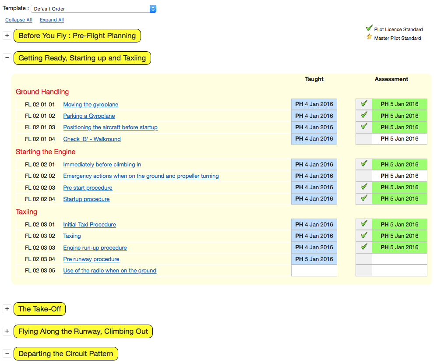Toggle assessment box for Emergency actions row

click(363, 176)
